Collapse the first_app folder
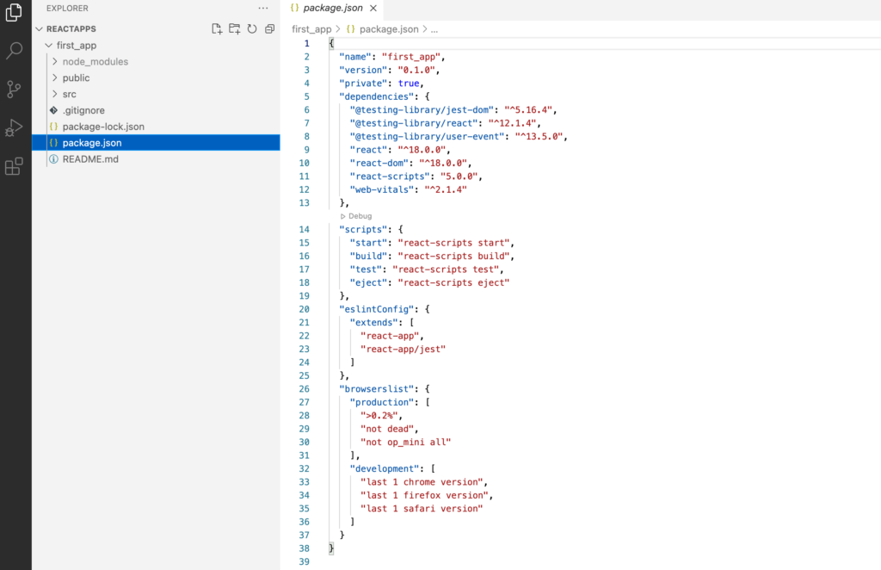The height and width of the screenshot is (570, 881). 77,45
